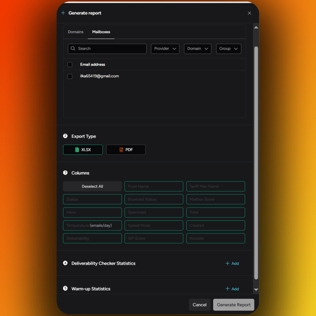Toggle the Speed Mode column
The width and height of the screenshot is (316, 316).
tap(154, 225)
